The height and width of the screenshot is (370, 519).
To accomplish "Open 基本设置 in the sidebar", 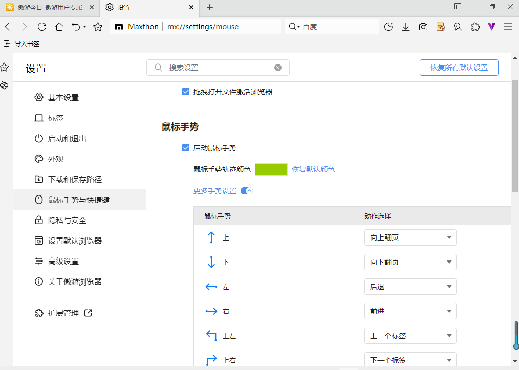I will click(79, 98).
